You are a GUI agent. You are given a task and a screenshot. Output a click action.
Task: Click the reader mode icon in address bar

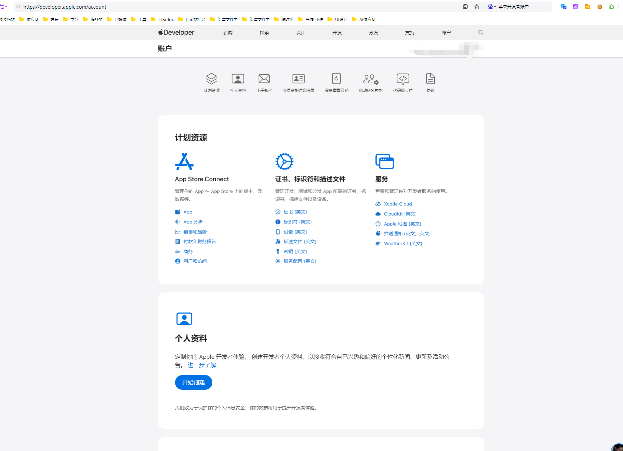(465, 7)
